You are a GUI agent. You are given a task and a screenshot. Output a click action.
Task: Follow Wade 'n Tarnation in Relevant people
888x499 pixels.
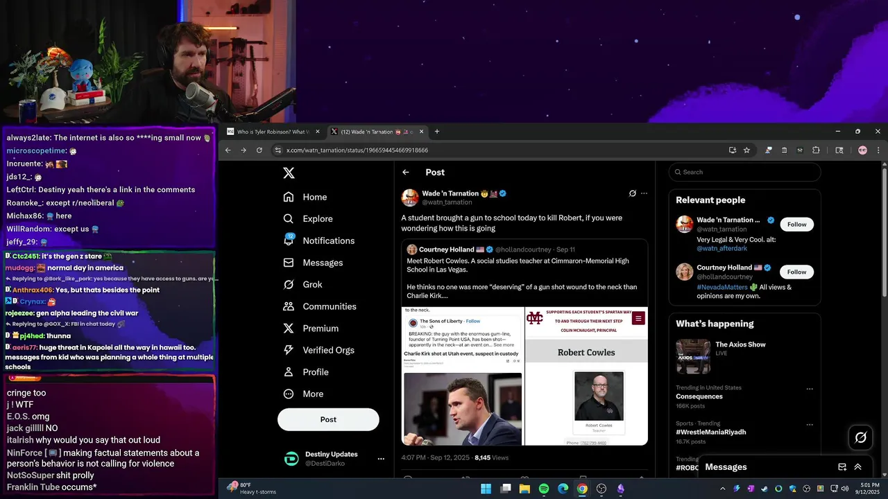pyautogui.click(x=796, y=225)
